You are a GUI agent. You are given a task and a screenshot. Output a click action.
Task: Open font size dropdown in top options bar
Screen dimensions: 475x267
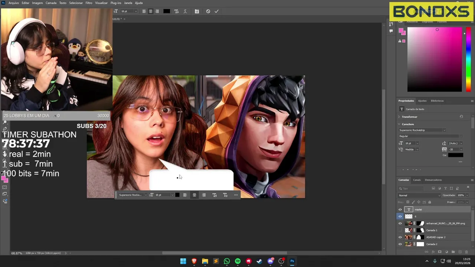(x=135, y=11)
